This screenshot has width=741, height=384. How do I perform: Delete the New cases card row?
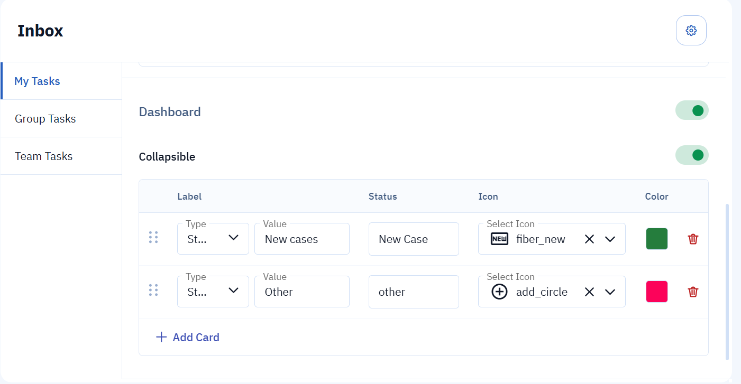coord(693,239)
